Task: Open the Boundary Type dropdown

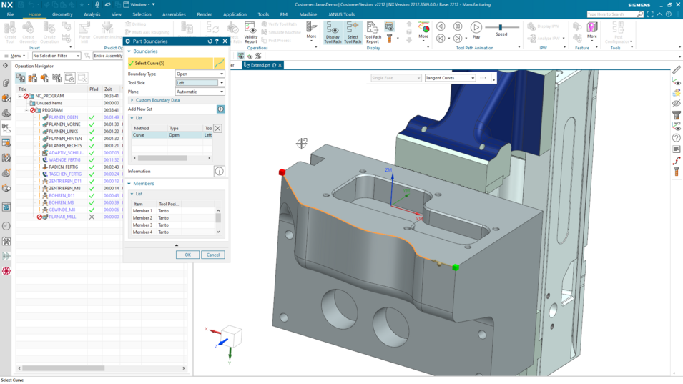Action: point(200,74)
